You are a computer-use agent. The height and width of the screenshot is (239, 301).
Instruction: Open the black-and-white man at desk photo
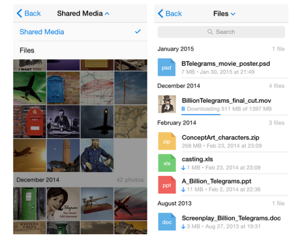pos(63,121)
